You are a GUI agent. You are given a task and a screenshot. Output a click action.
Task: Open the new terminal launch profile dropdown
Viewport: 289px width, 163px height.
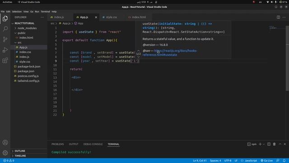pyautogui.click(x=264, y=144)
